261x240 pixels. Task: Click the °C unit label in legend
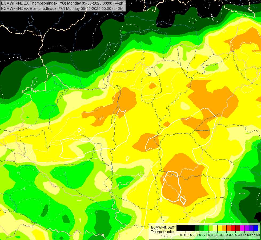(163, 236)
